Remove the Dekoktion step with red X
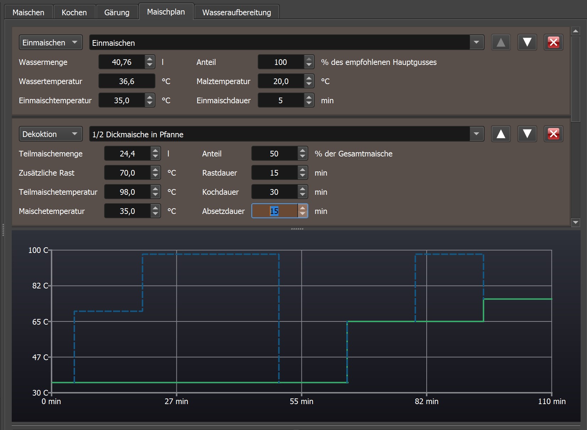The height and width of the screenshot is (430, 587). (553, 134)
